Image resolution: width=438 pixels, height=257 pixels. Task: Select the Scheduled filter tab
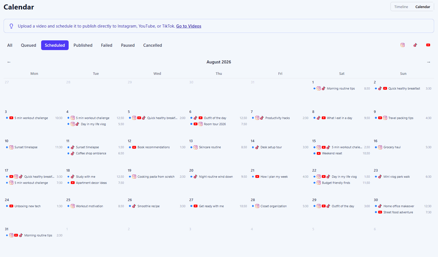click(x=55, y=45)
